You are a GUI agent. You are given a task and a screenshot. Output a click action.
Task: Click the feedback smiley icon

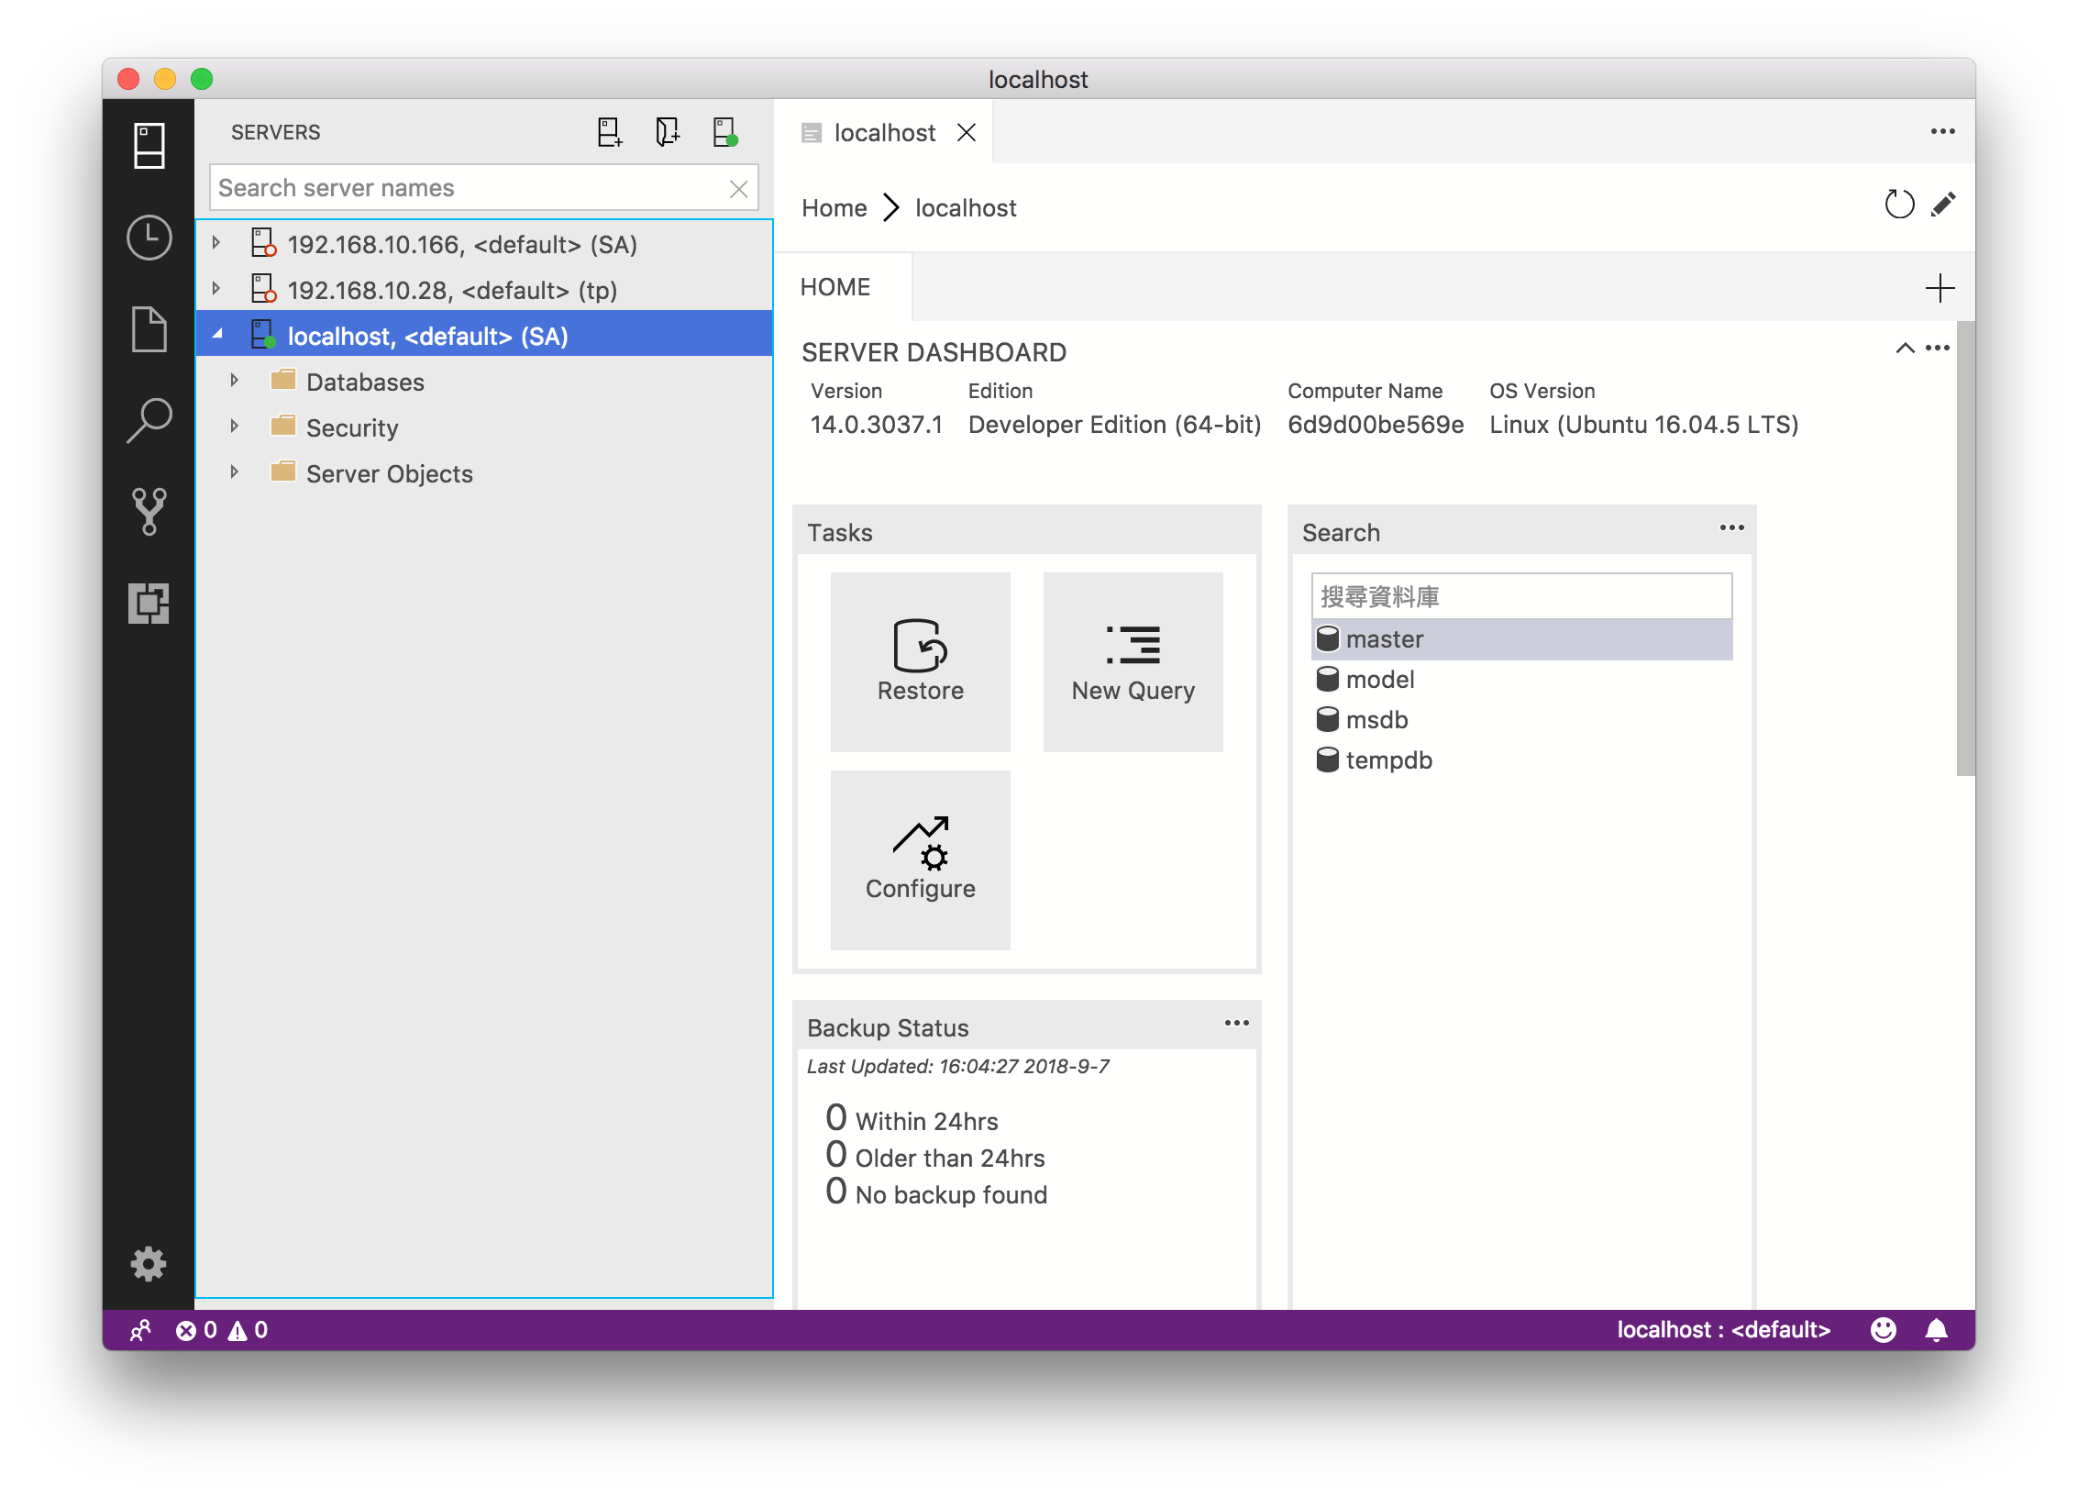(1884, 1330)
